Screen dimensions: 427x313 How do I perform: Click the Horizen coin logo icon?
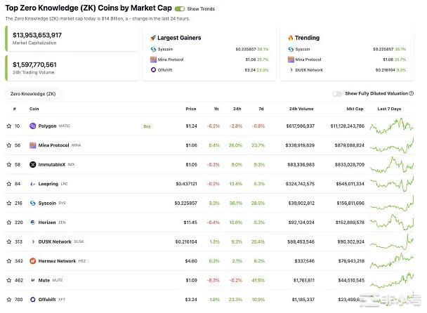click(x=33, y=222)
